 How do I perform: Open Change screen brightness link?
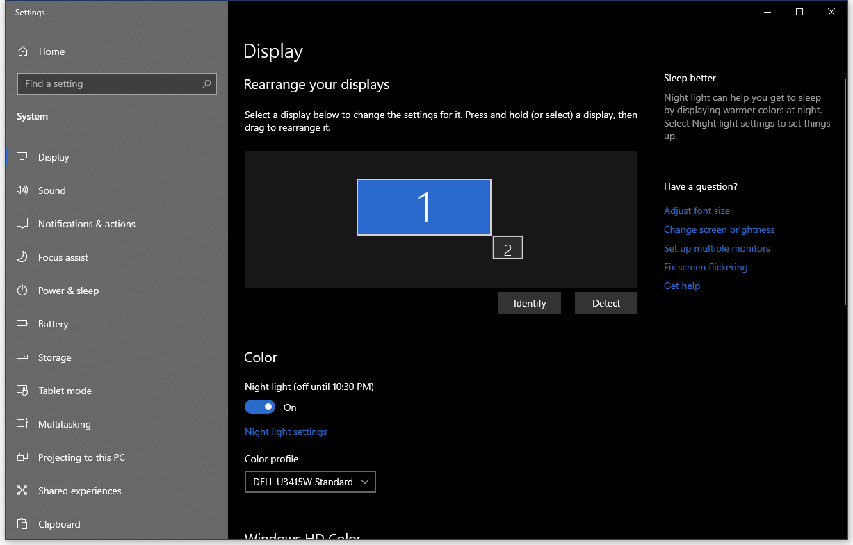(x=719, y=229)
